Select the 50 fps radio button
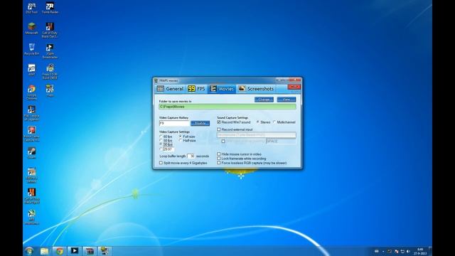 point(161,141)
